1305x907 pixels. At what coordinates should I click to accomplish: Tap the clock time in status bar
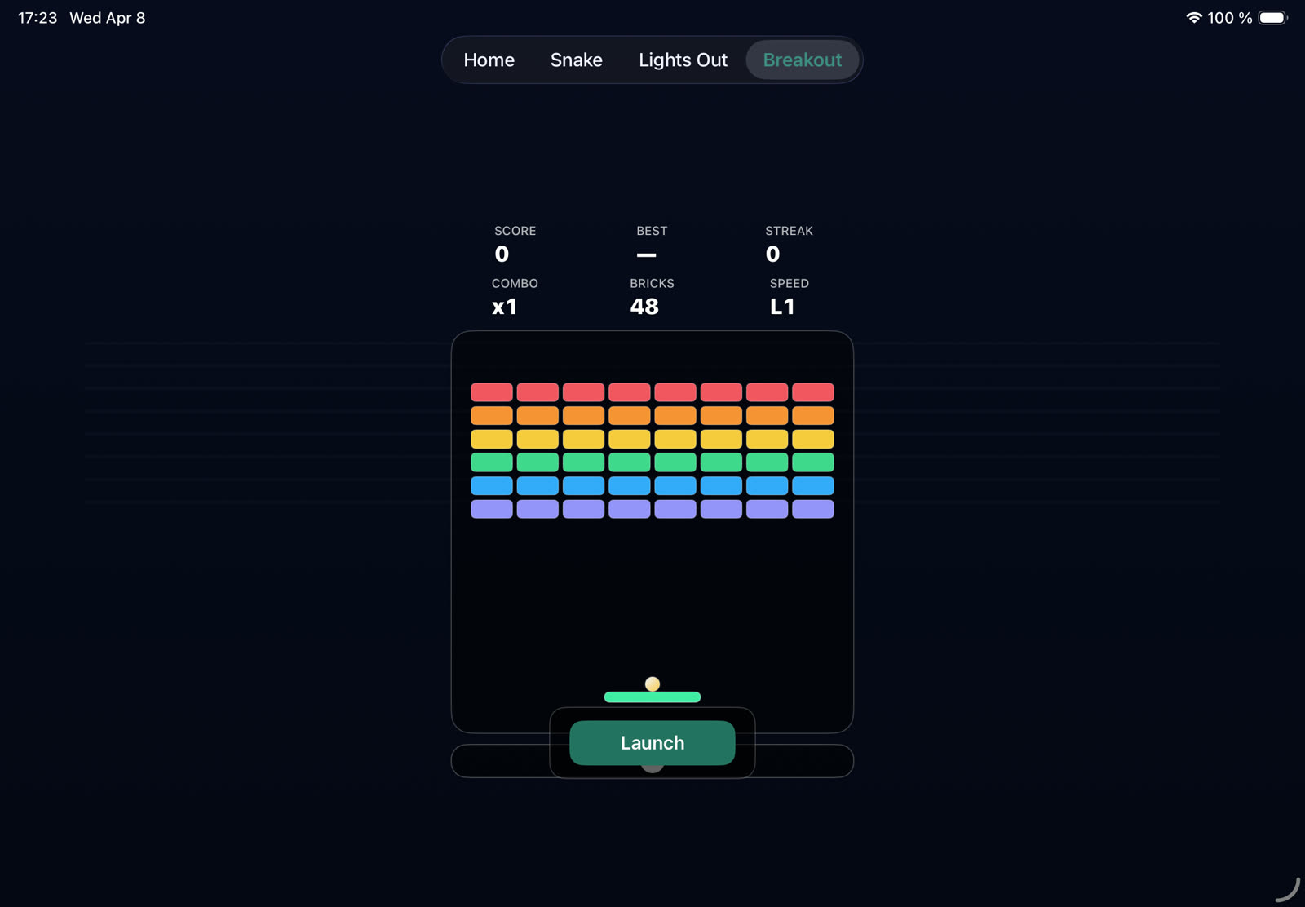(38, 18)
